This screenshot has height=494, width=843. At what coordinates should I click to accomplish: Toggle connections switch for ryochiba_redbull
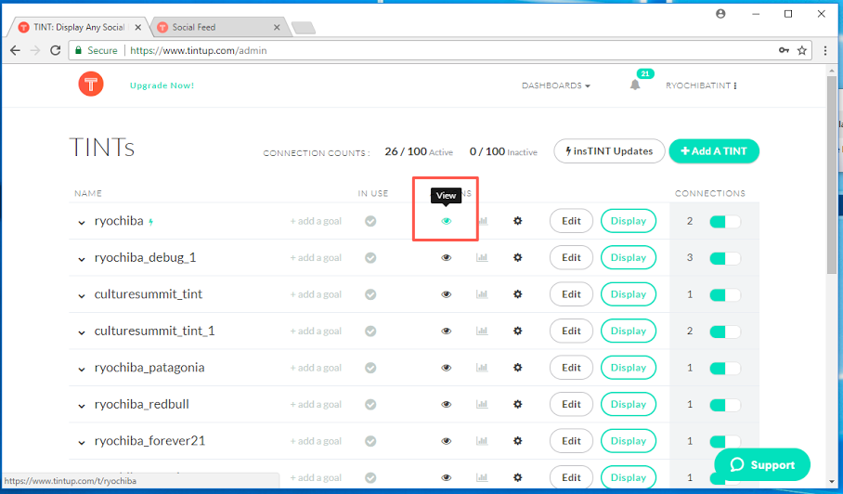(725, 405)
